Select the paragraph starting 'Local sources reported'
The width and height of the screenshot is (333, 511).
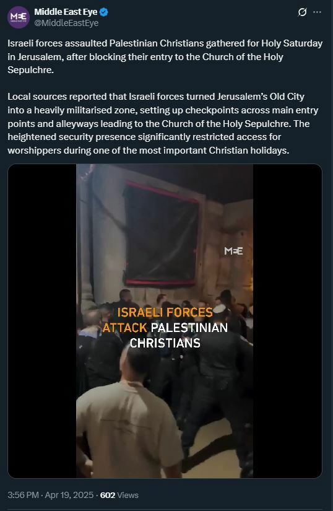[163, 123]
